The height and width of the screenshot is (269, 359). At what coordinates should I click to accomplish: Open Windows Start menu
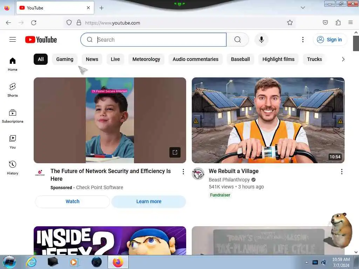9,262
